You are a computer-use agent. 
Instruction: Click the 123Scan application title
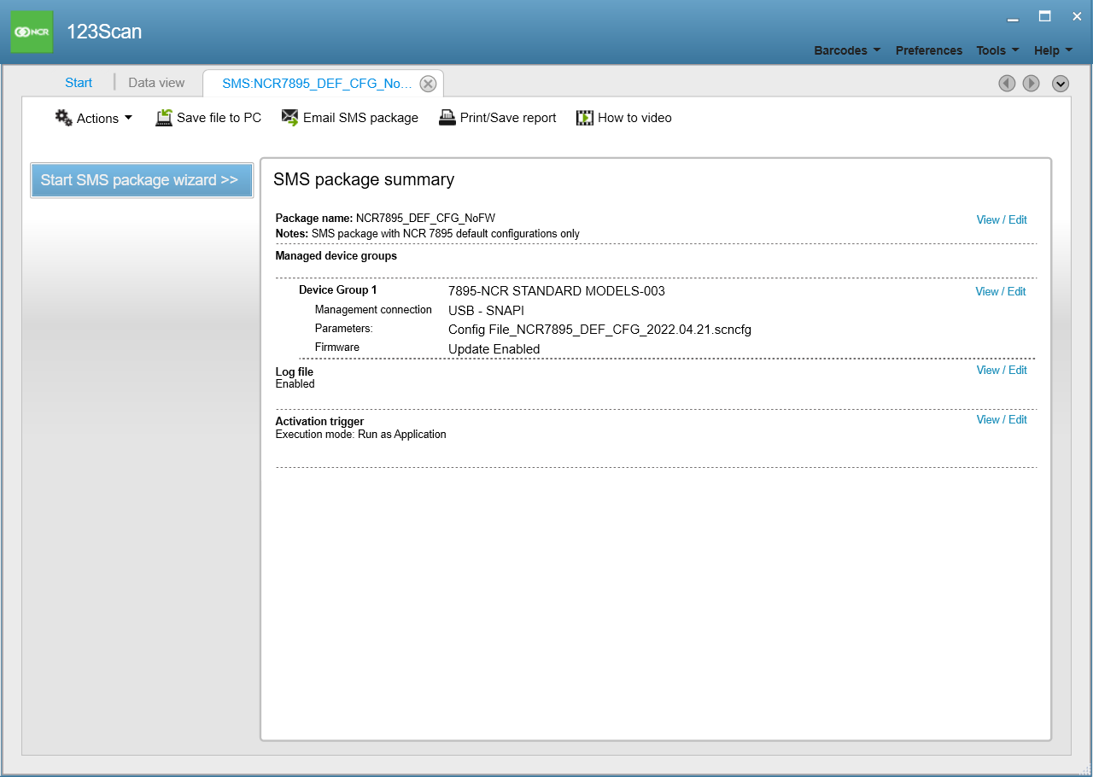tap(104, 32)
